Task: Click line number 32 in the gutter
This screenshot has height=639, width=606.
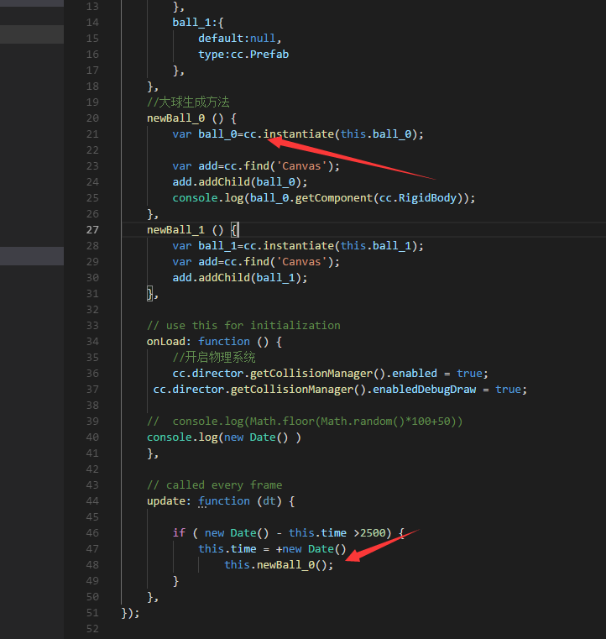Action: point(92,310)
